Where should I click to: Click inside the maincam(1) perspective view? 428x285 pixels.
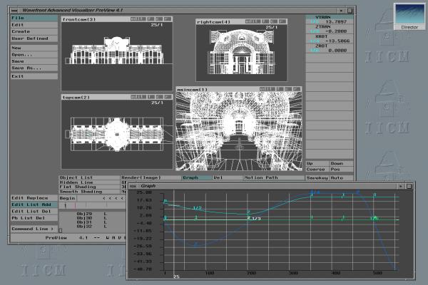point(239,131)
